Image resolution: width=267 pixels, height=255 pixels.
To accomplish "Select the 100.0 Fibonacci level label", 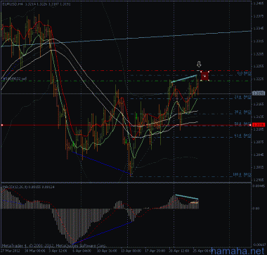I will pos(242,174).
